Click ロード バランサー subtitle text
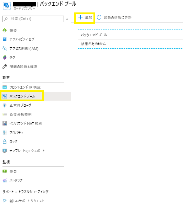This screenshot has width=183, height=208. click(x=25, y=9)
